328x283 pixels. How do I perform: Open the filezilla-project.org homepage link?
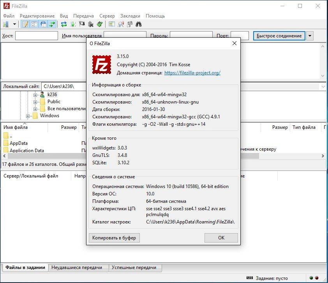point(192,73)
